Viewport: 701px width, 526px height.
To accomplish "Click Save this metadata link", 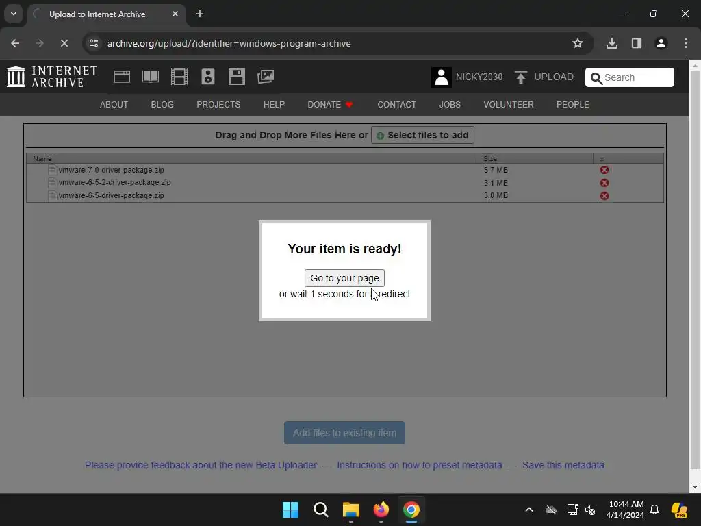I will pos(563,465).
